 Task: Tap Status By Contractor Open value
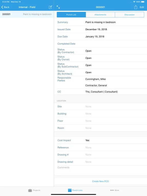tap(88, 51)
